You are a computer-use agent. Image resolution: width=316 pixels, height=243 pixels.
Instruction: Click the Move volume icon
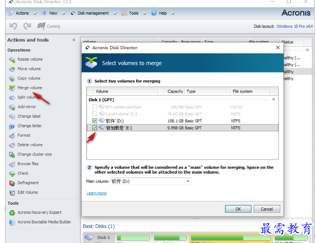click(x=12, y=69)
